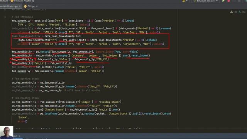Click the 'TB_Item' string literal

70,25
